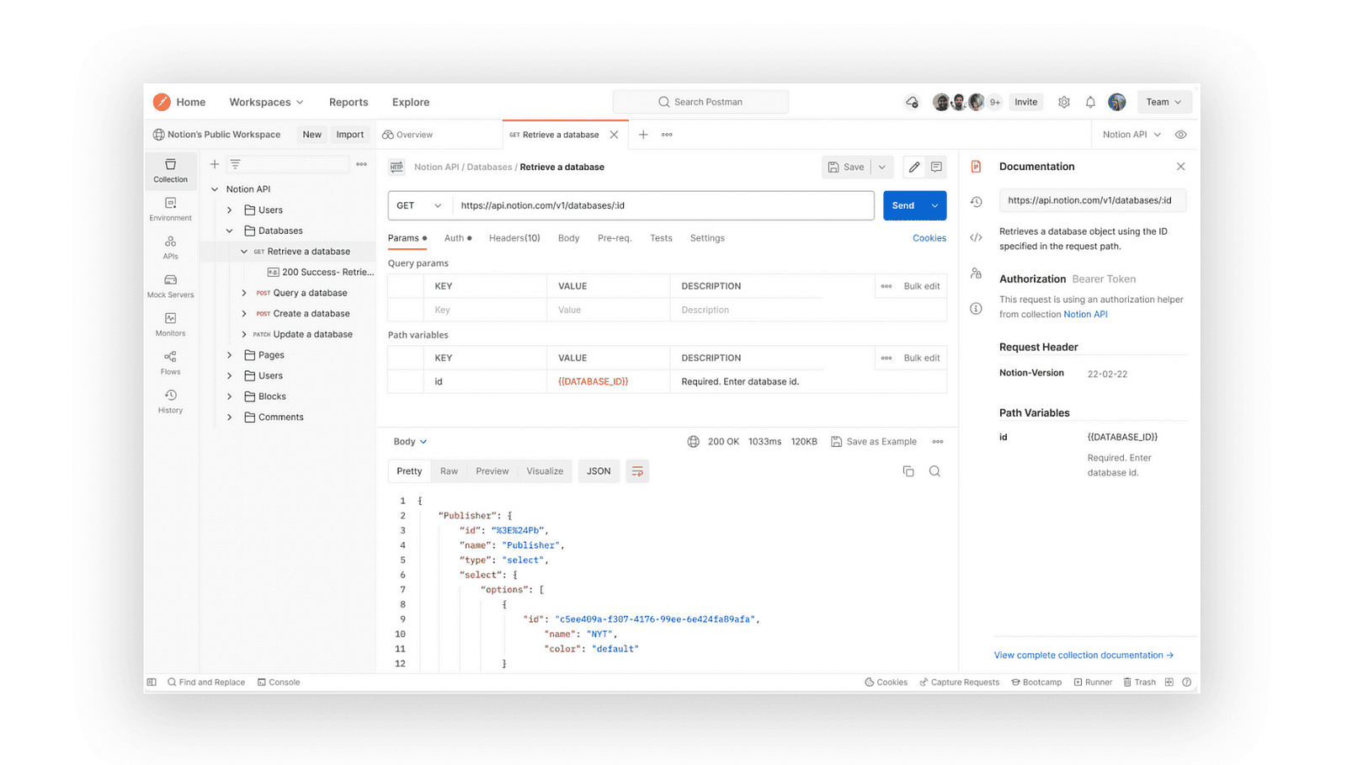Open the Code snippet panel
This screenshot has width=1347, height=765.
pyautogui.click(x=975, y=237)
